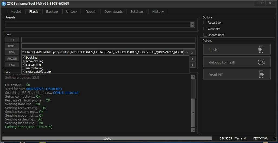Click the 'Flashing done (time - 00:02:14)' log line
The width and height of the screenshot is (278, 143).
point(29,127)
